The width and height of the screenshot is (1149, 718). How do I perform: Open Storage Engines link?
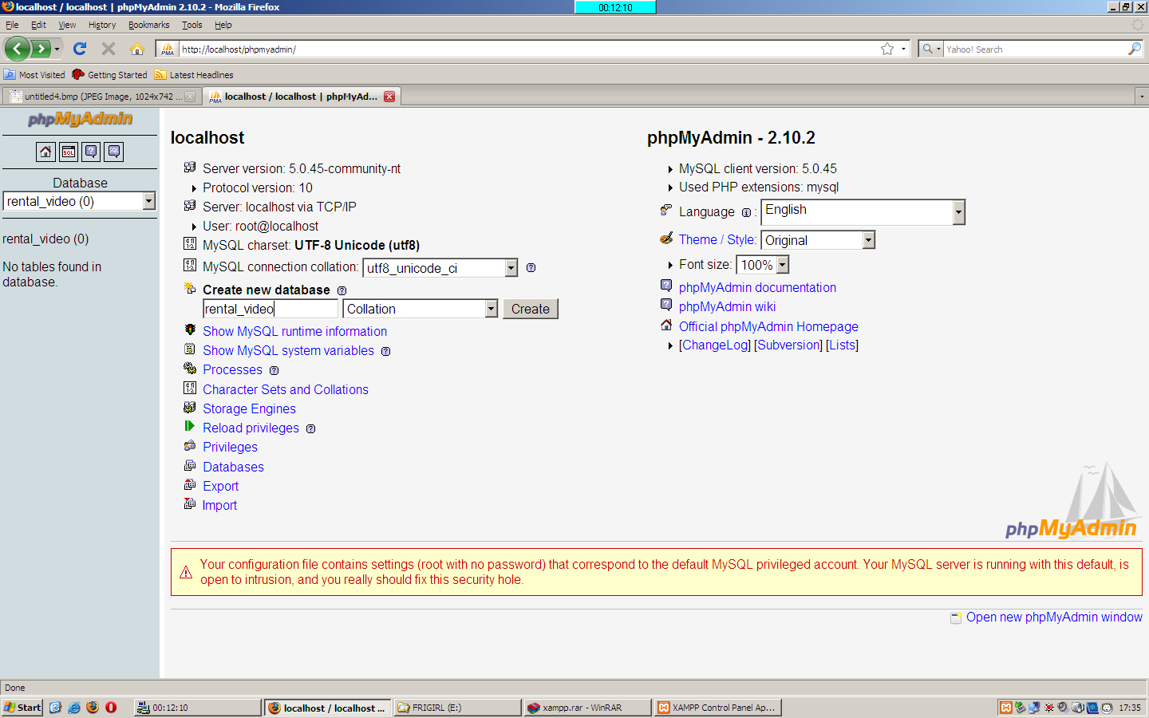(x=249, y=408)
